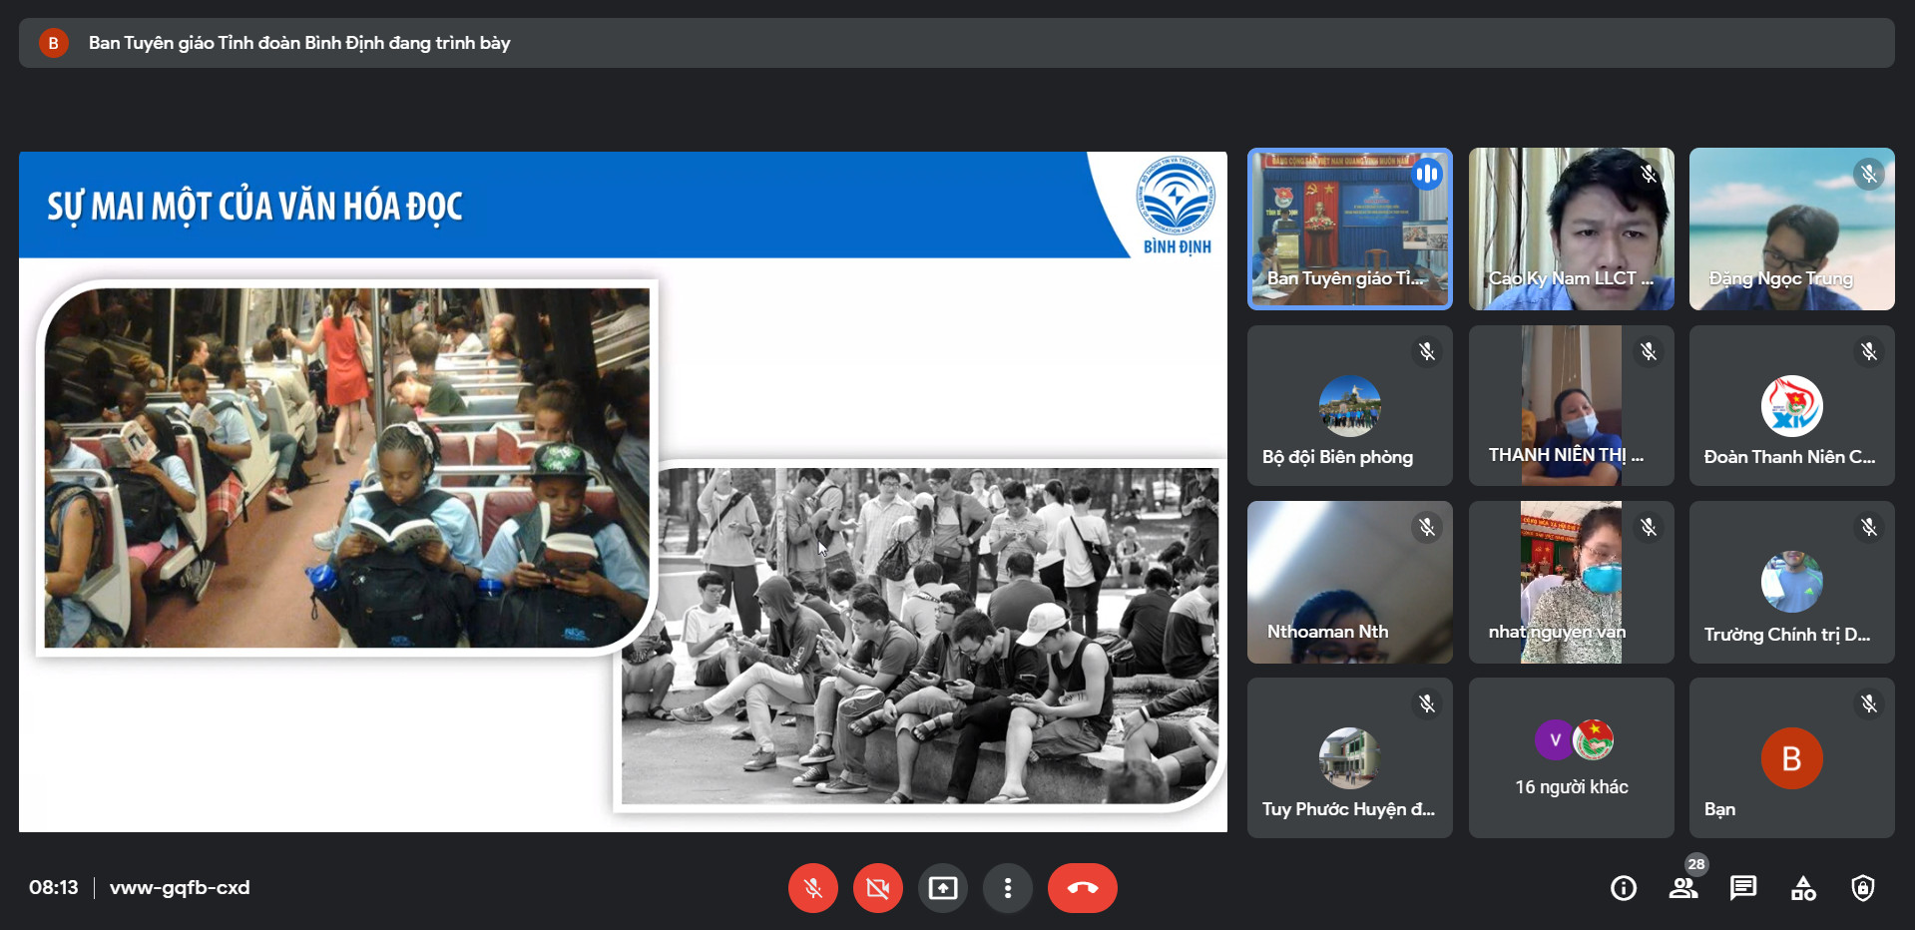This screenshot has height=930, width=1915.
Task: Select Cao Ky Nam LLCT video tile
Action: tap(1571, 229)
